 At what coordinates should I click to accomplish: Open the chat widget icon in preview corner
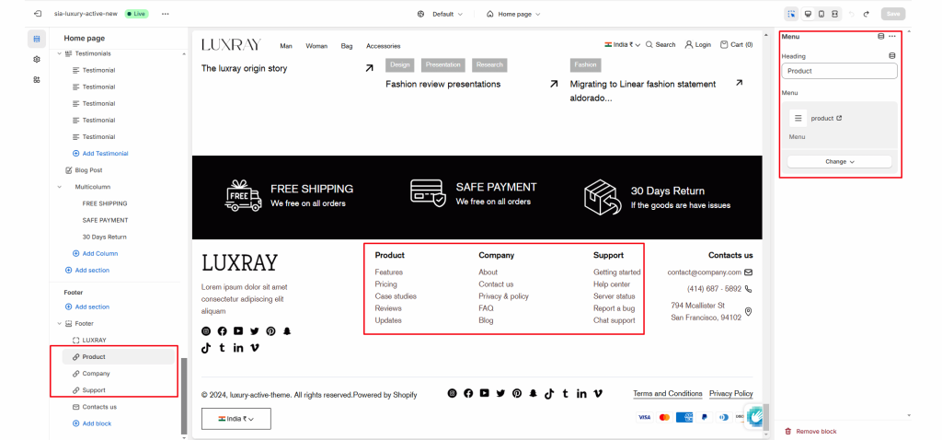(754, 415)
